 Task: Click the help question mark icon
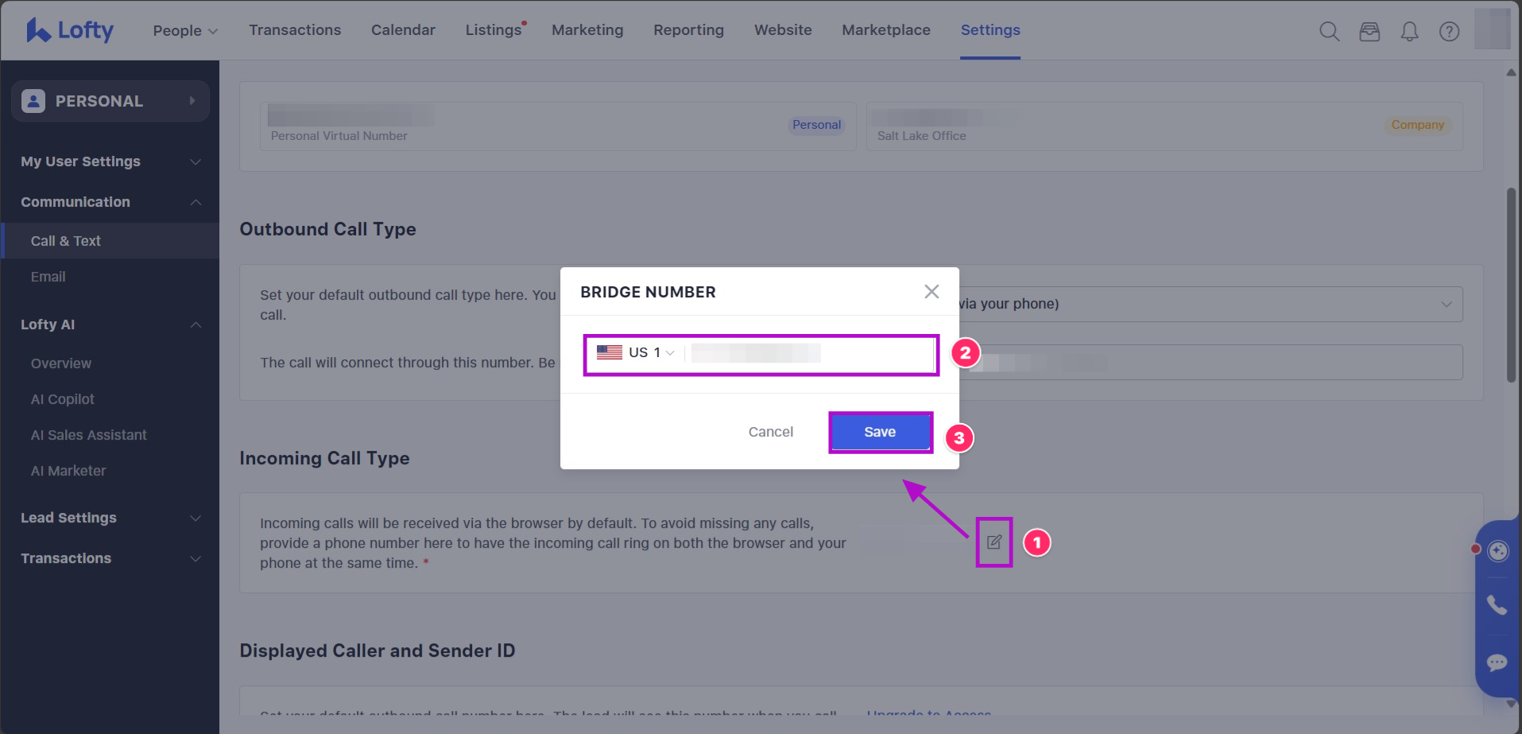pos(1449,31)
